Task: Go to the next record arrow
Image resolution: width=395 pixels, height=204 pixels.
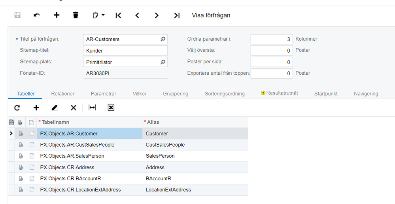Action: click(x=157, y=15)
